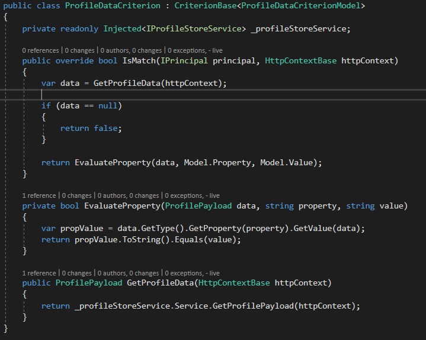Open '0 exceptions, - live' CodeLens above IsMatch
The width and height of the screenshot is (426, 340).
(195, 50)
